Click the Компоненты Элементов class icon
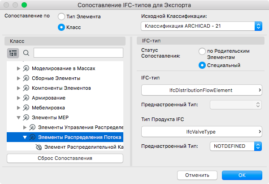This screenshot has width=269, height=184. point(26,88)
